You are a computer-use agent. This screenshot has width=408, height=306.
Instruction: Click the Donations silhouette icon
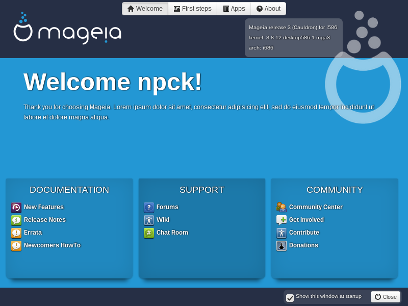point(282,246)
